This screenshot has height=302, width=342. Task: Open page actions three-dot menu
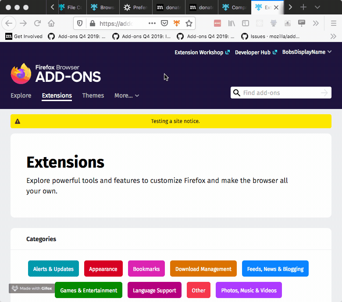(x=152, y=23)
